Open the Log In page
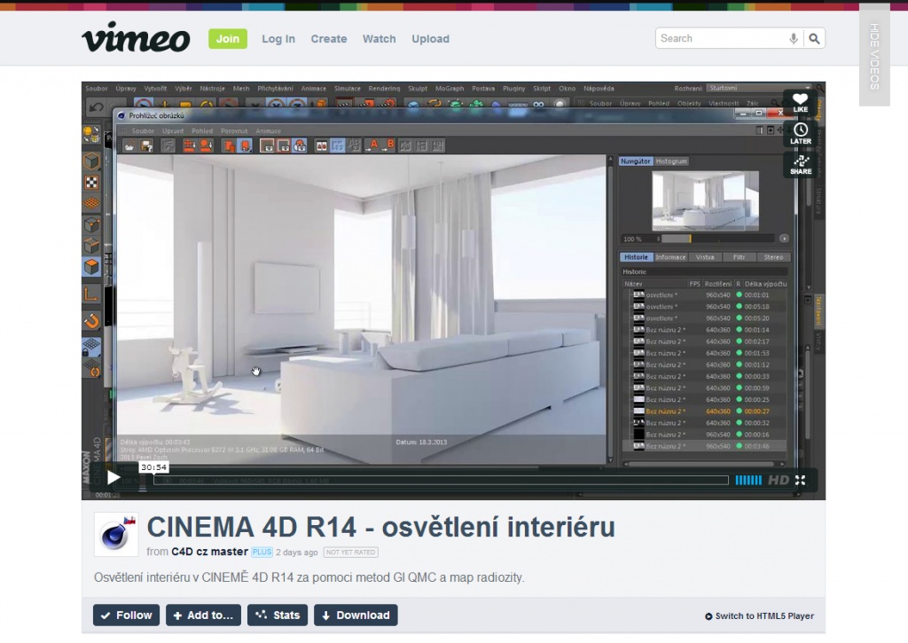 [278, 39]
